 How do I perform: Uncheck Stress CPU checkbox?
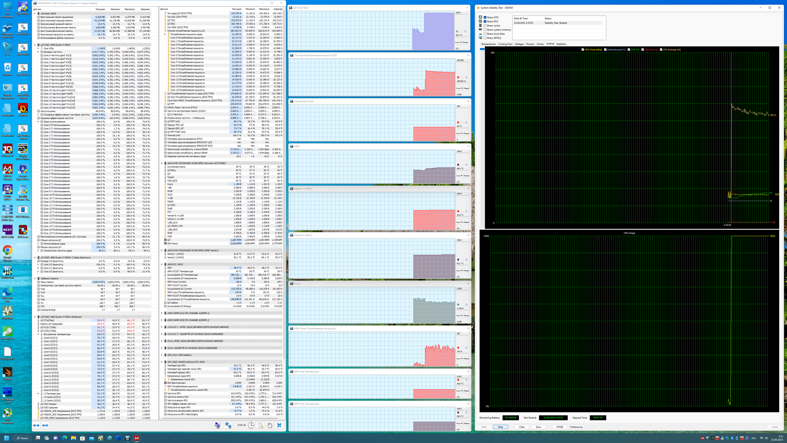point(485,17)
